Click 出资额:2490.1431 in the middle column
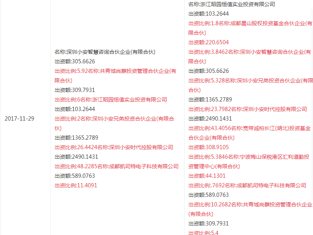Screen dimensions: 313x235 [76, 157]
